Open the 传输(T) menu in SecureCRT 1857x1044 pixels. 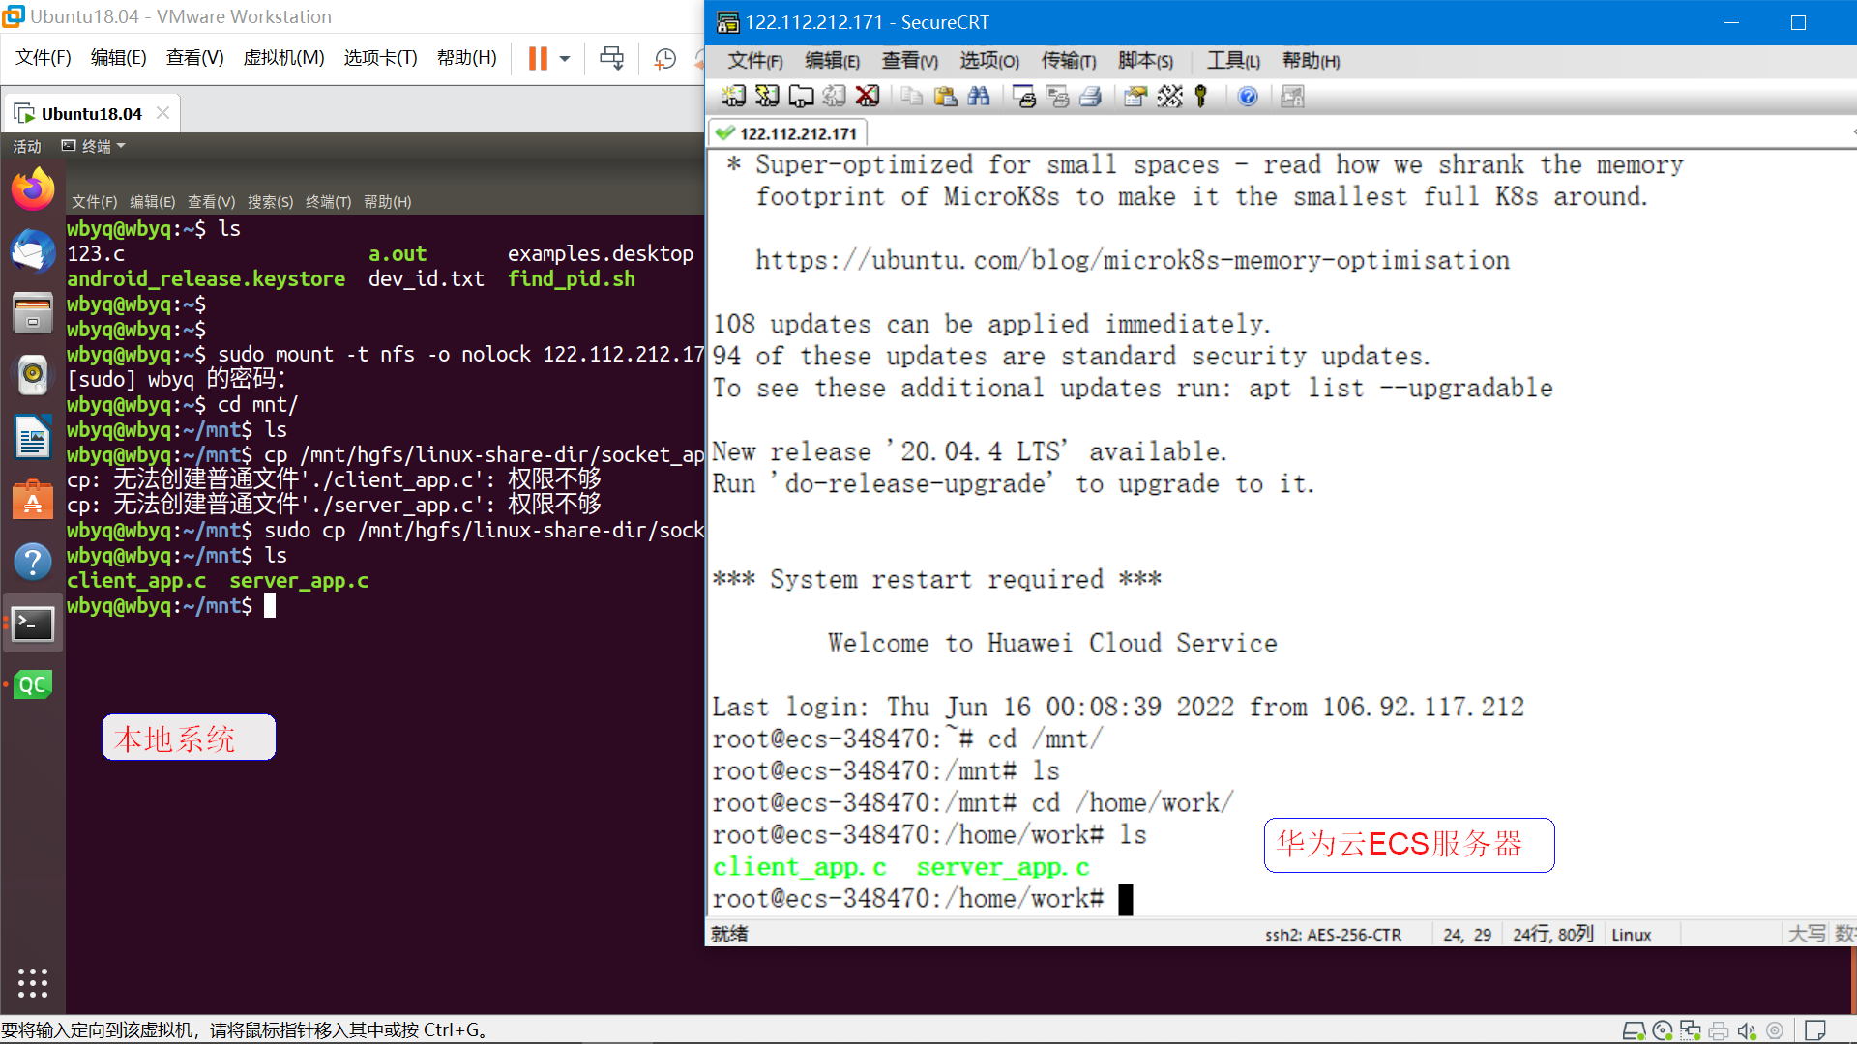pyautogui.click(x=1068, y=61)
